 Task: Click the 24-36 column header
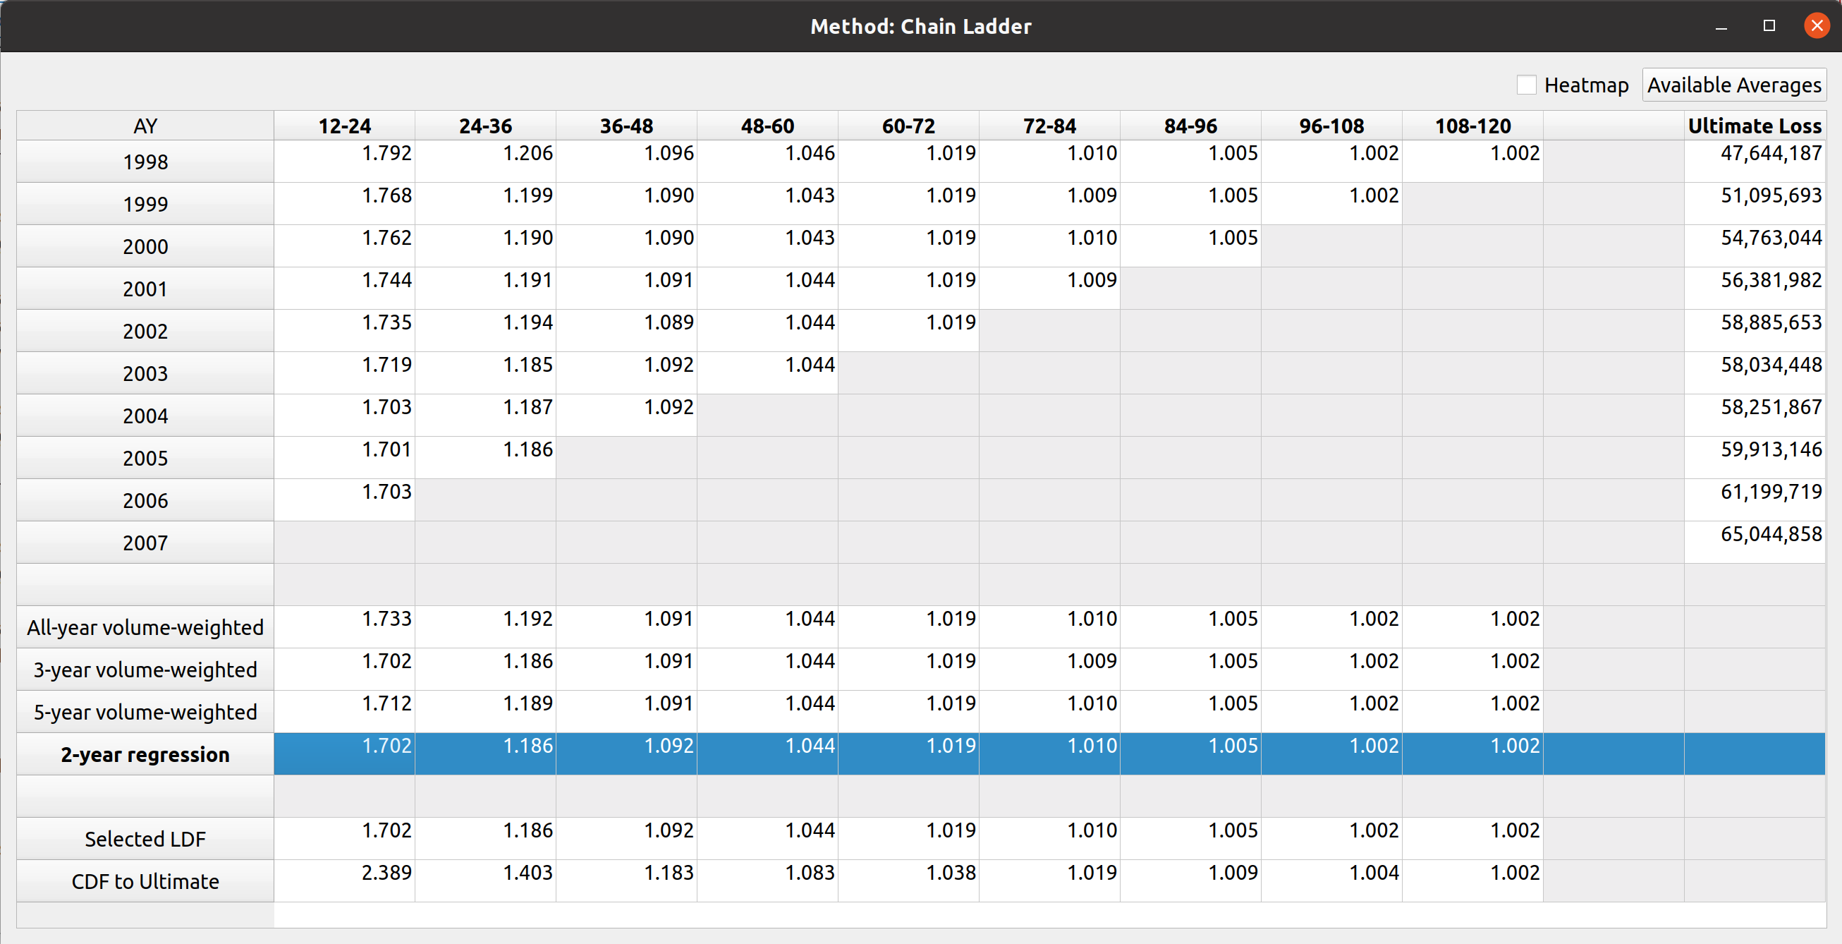(485, 126)
